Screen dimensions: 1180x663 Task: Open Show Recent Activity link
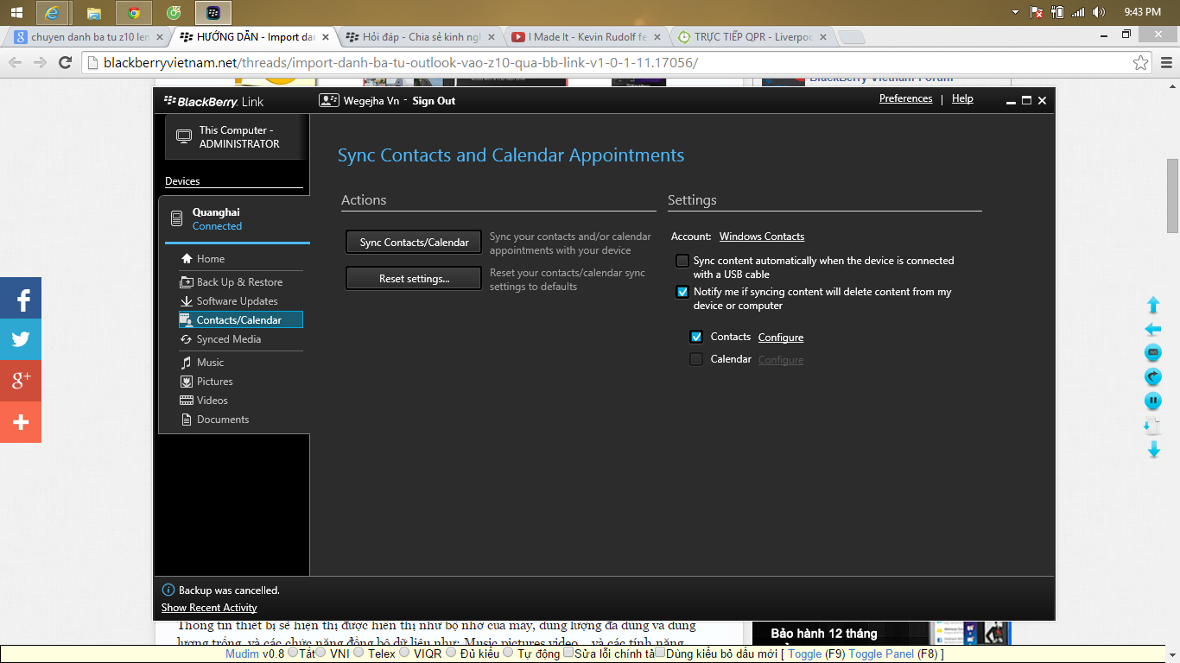point(209,608)
